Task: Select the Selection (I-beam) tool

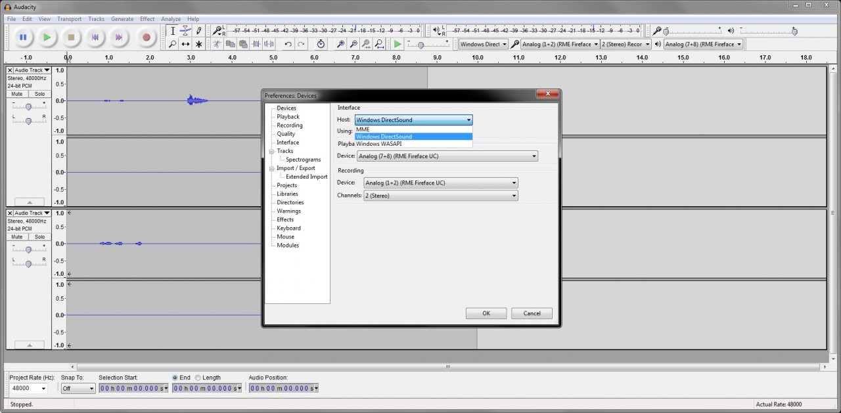Action: coord(173,31)
